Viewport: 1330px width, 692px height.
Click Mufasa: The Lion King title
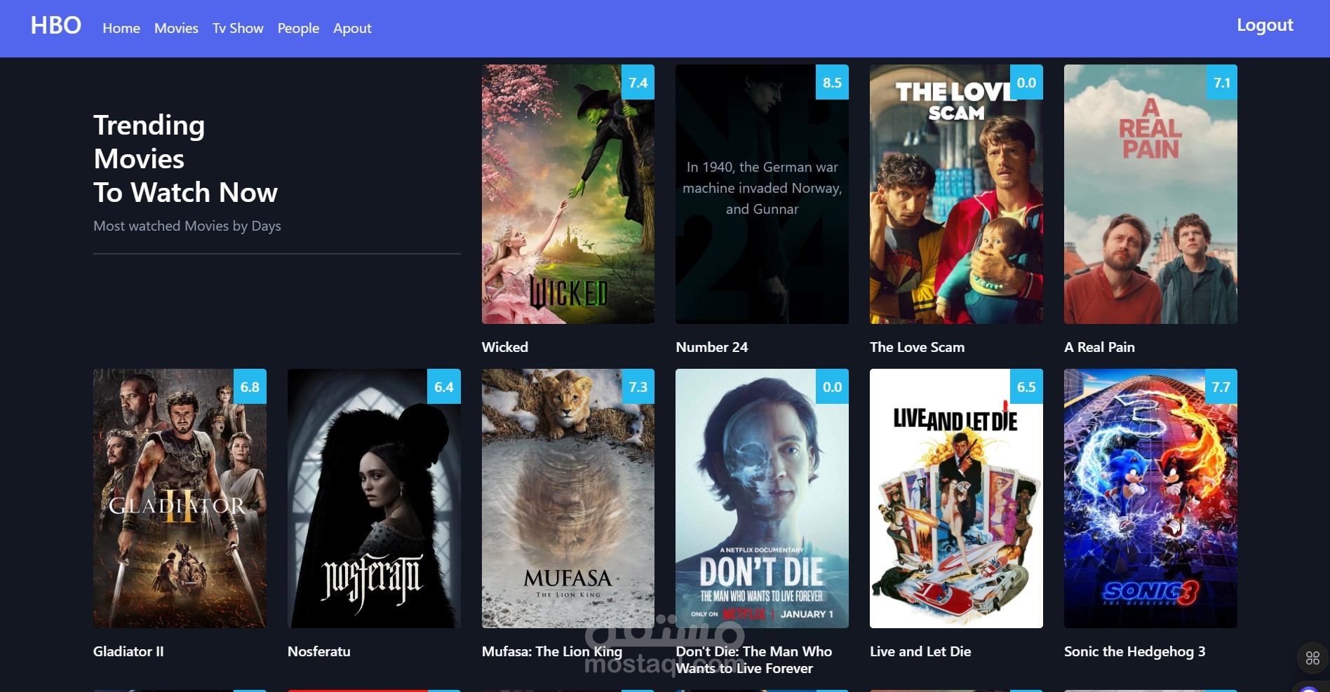coord(552,651)
